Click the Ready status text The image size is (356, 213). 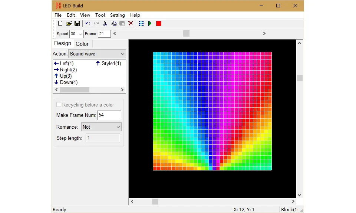[x=59, y=210]
